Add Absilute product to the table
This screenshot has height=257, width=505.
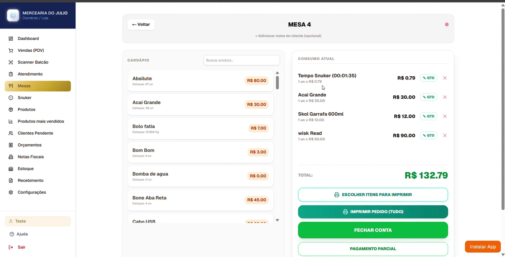coord(200,81)
